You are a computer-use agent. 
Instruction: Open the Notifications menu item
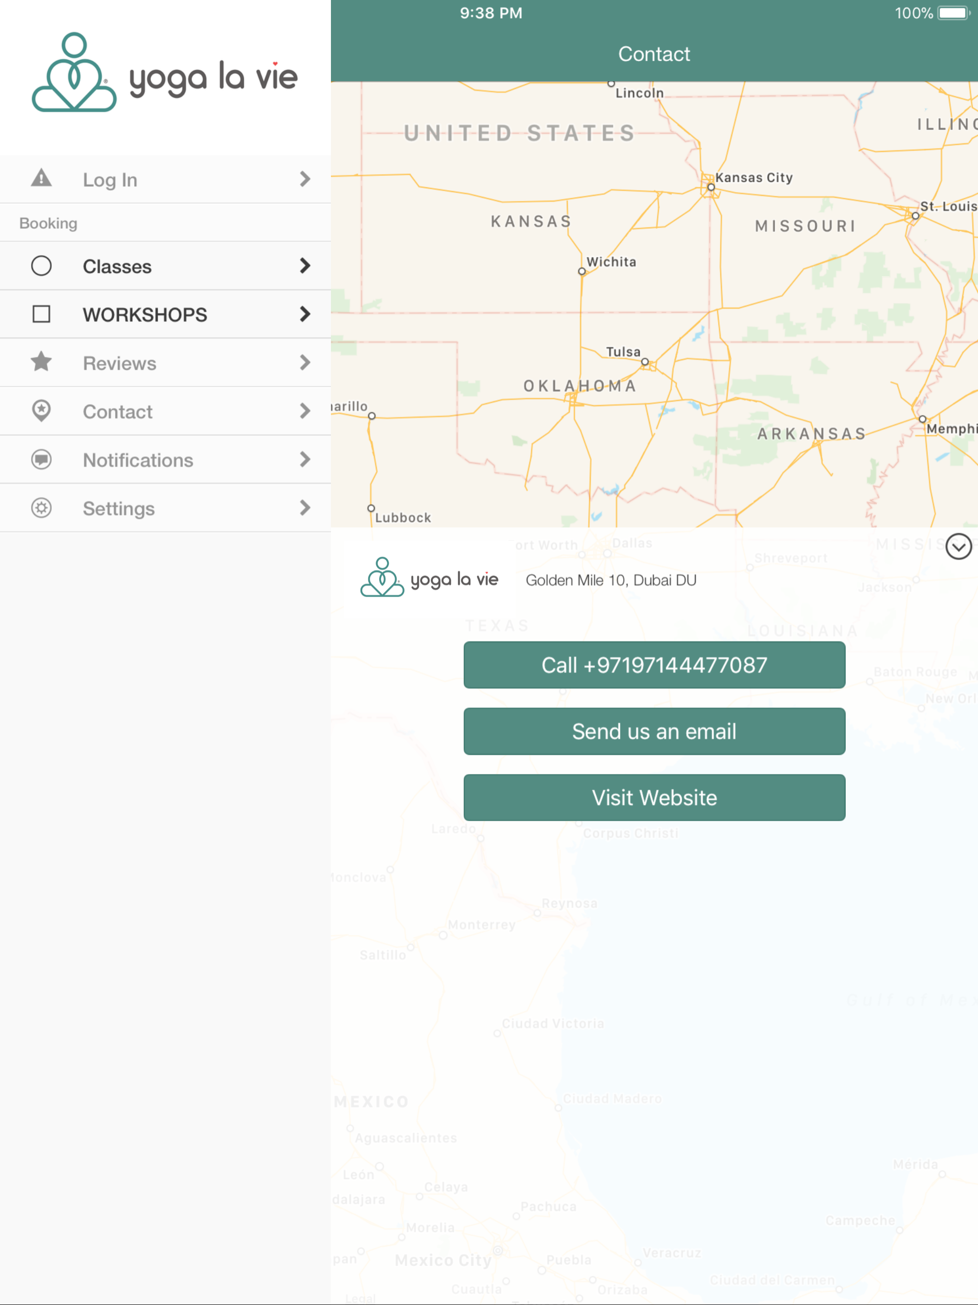(165, 459)
